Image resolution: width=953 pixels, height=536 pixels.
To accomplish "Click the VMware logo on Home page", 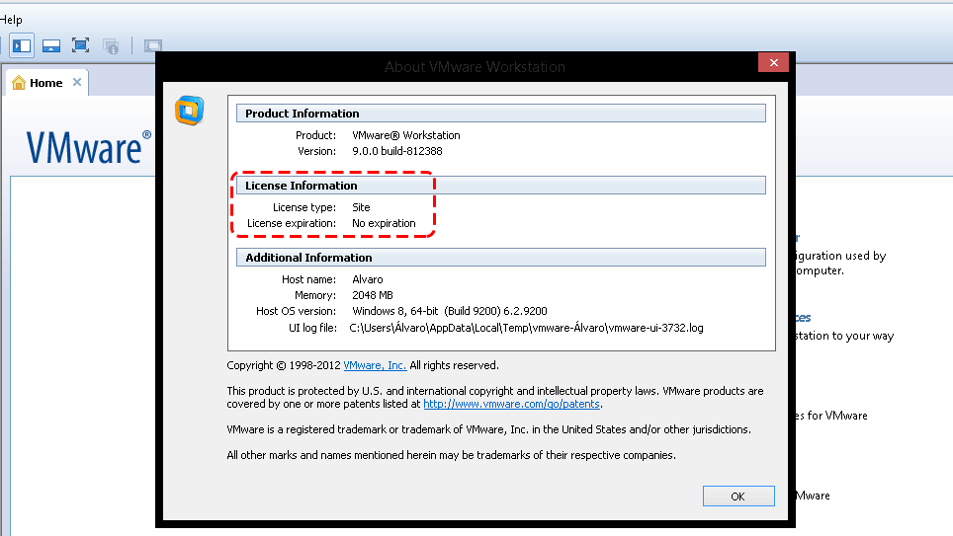I will [x=89, y=147].
